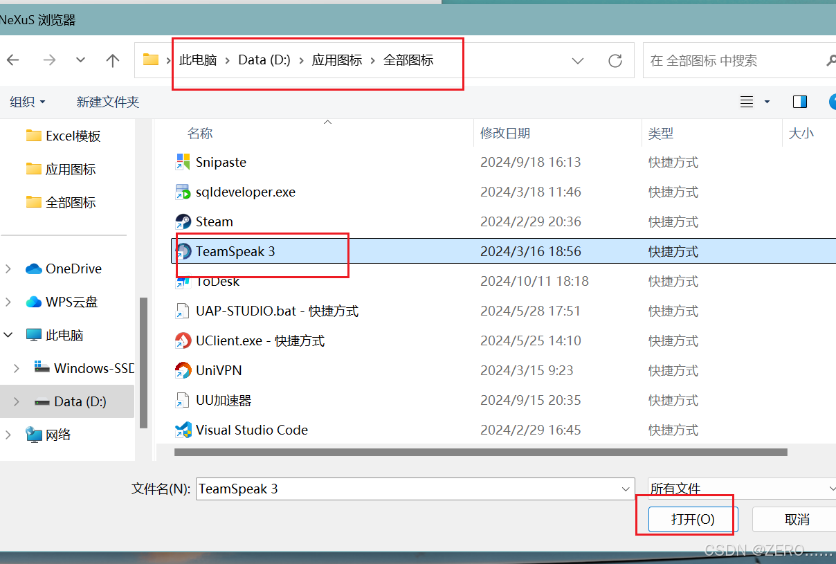Sort by the 大小 column header
Screen dimensions: 836x564
click(x=801, y=134)
